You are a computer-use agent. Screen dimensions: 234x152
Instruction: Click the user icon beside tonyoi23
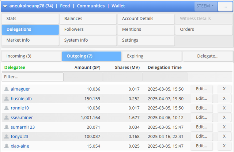pyautogui.click(x=6, y=136)
